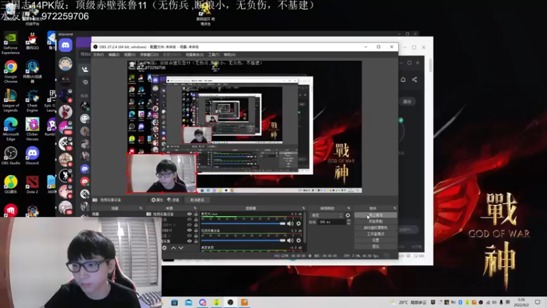Open source properties gear below sources list
This screenshot has width=547, height=308.
click(165, 248)
